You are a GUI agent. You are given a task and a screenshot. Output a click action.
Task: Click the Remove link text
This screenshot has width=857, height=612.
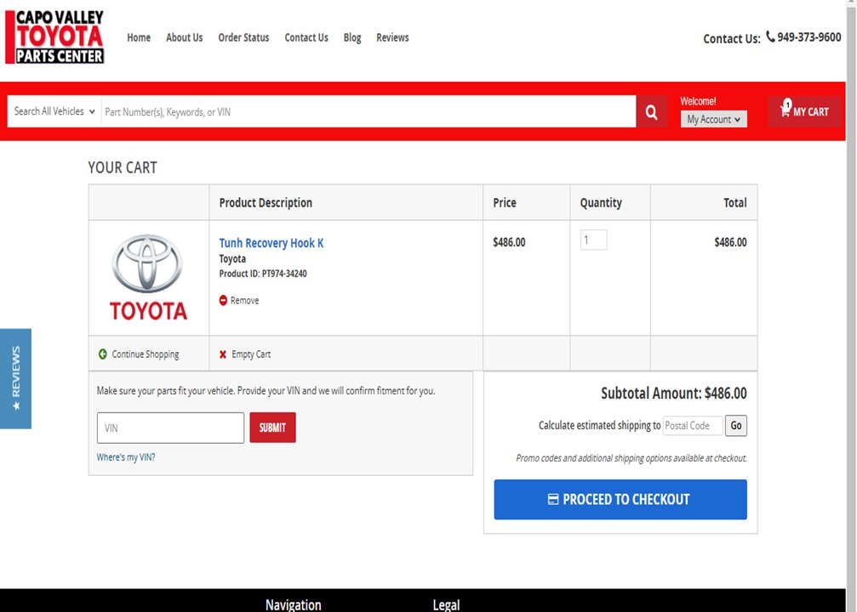click(x=244, y=300)
